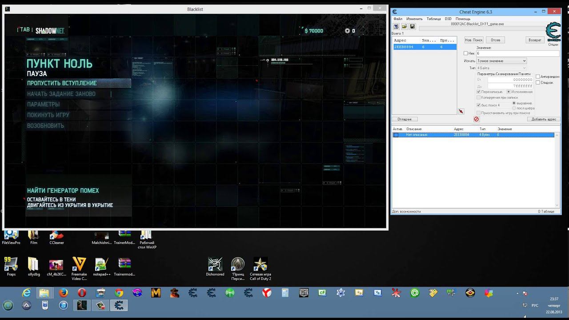
Task: Open Yandex browser from the taskbar
Action: 266,293
